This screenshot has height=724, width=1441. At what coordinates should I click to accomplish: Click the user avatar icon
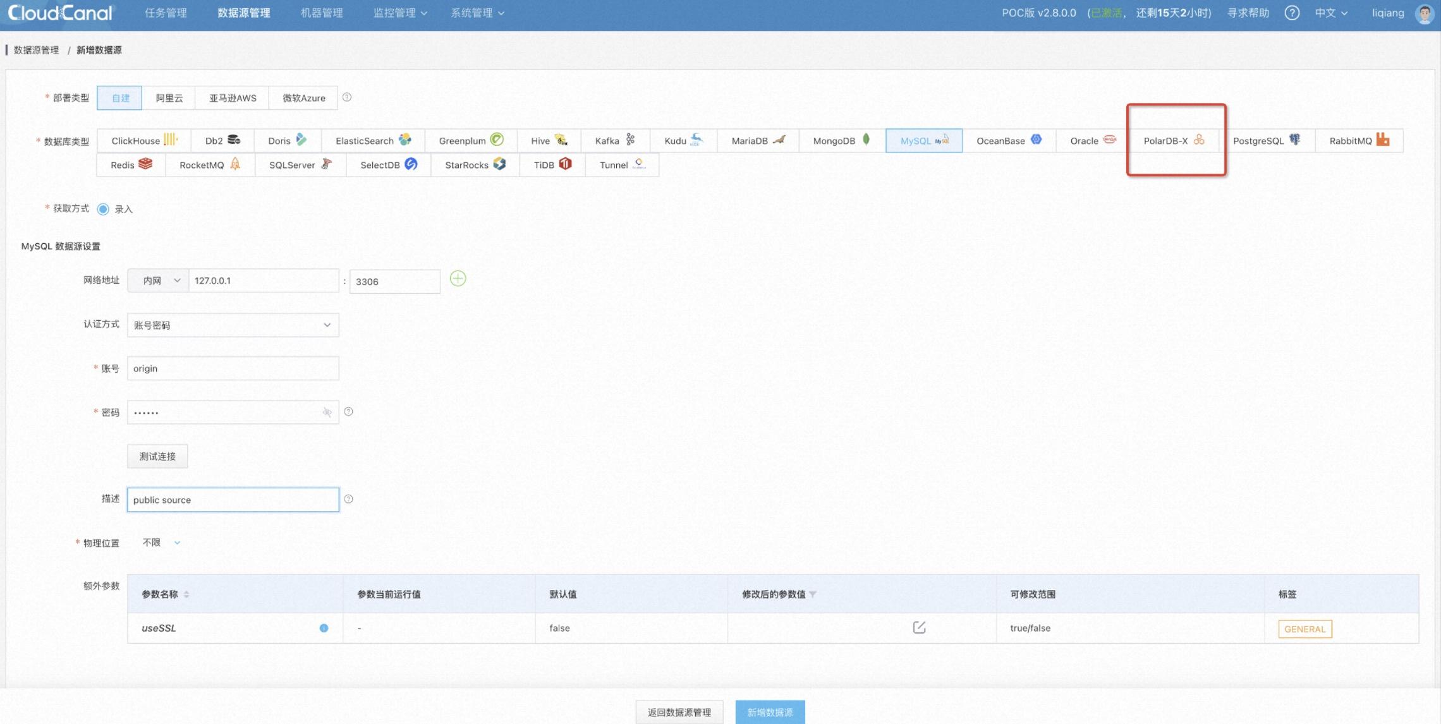click(1424, 13)
